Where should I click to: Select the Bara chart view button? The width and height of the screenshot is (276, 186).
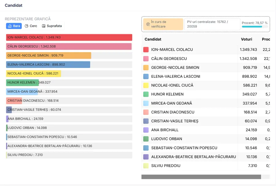pos(14,26)
